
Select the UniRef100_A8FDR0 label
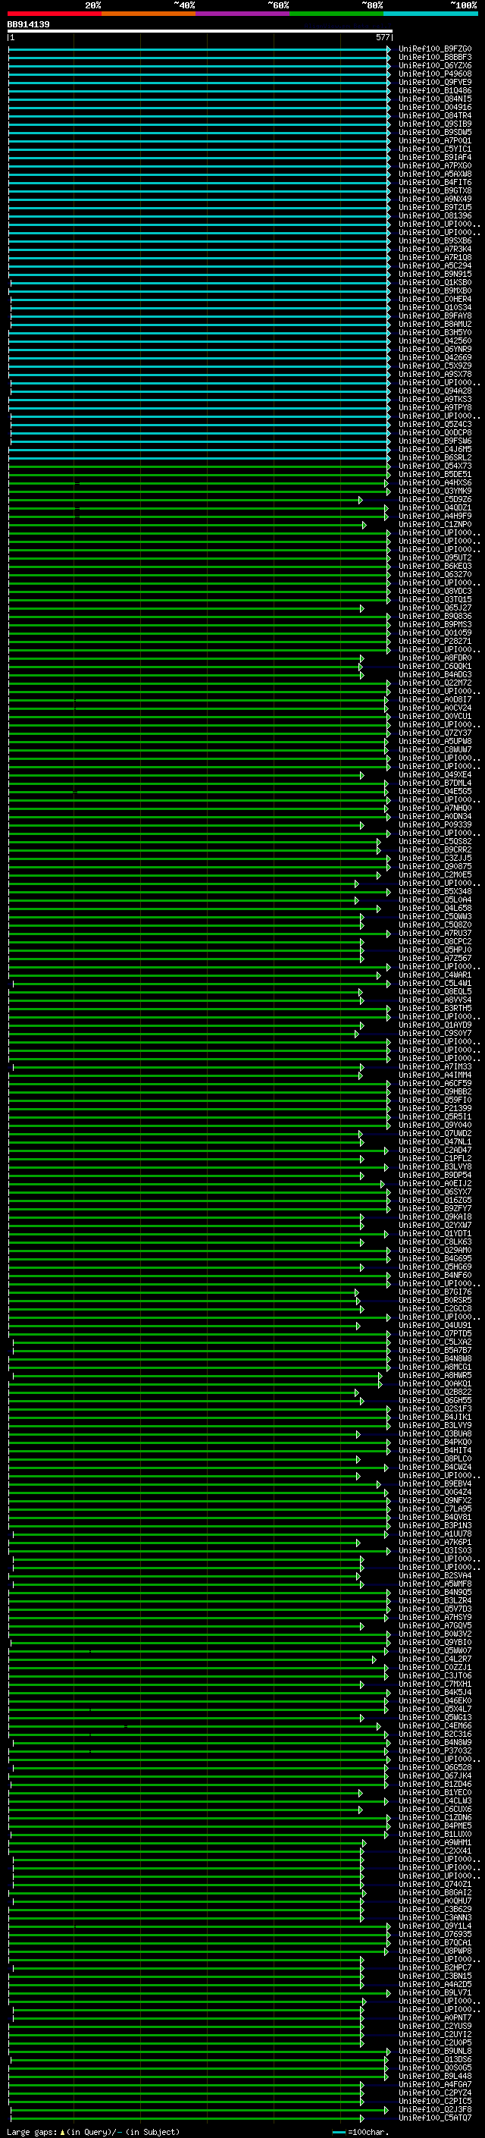tap(435, 658)
